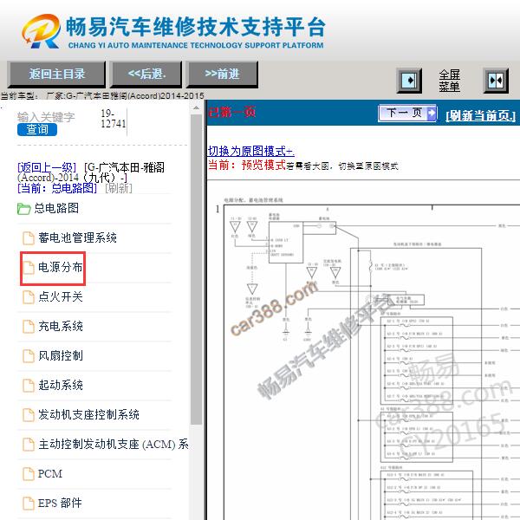
Task: Click the 19-12741 number text
Action: coord(113,119)
